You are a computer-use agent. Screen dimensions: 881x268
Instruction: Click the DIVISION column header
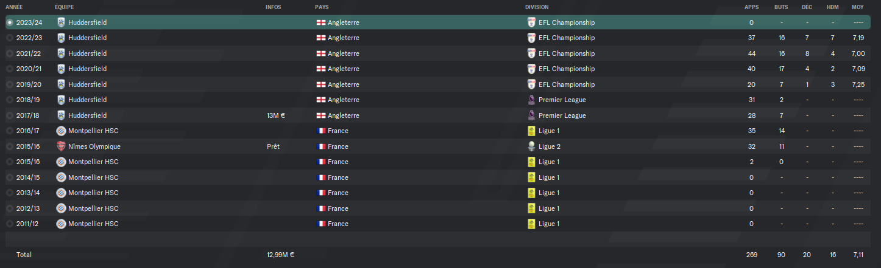click(x=537, y=7)
